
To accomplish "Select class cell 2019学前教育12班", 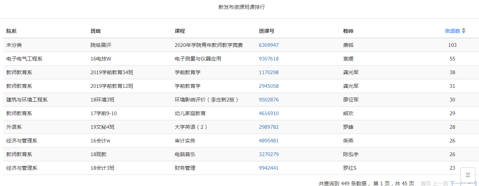I will click(x=112, y=86).
